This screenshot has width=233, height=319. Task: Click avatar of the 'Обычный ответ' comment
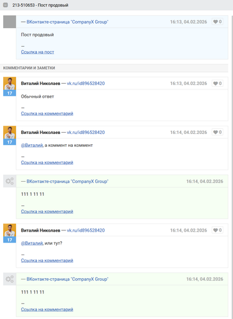click(x=10, y=84)
